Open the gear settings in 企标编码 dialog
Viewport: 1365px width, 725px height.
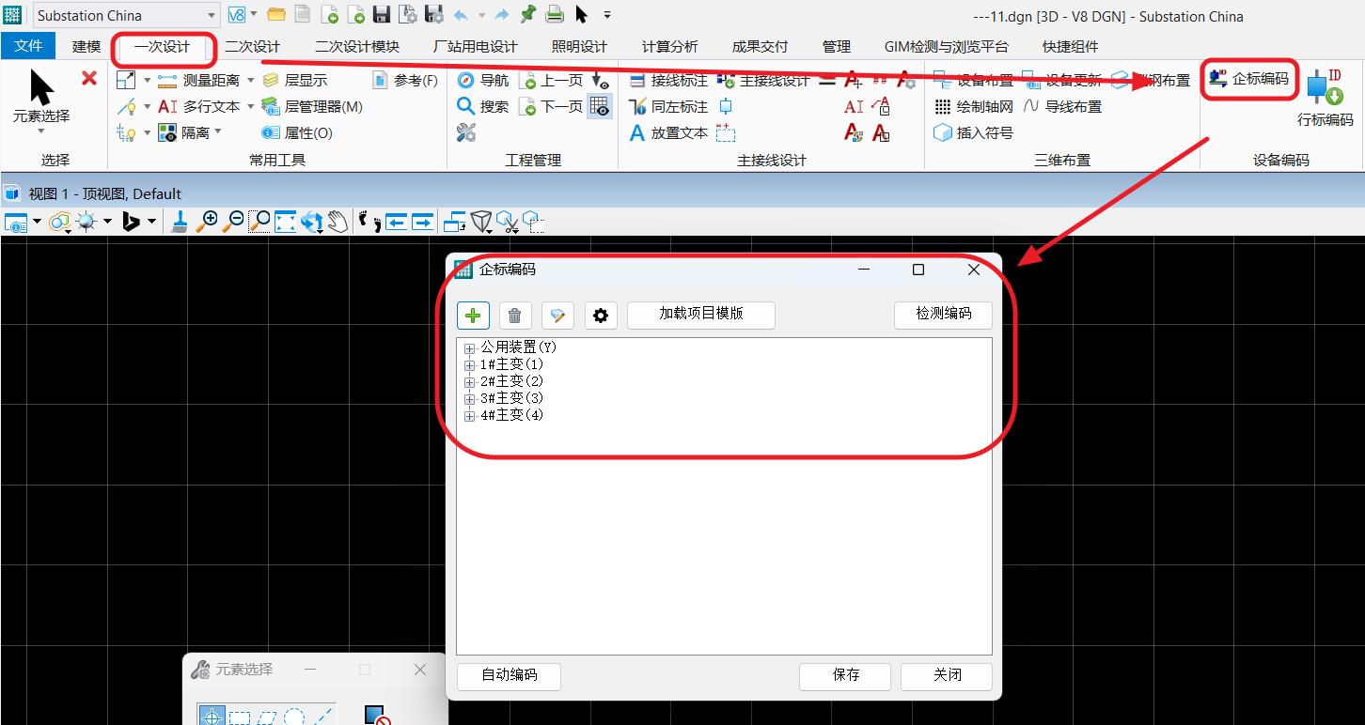coord(601,316)
